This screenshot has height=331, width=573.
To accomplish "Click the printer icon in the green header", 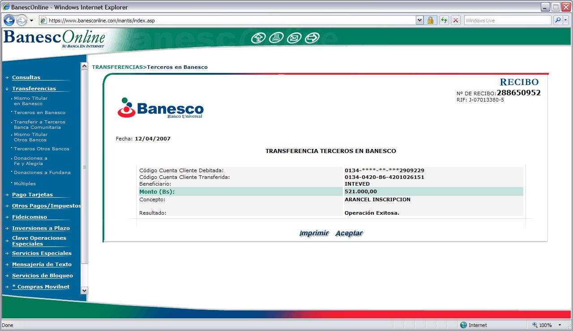I will (x=276, y=38).
